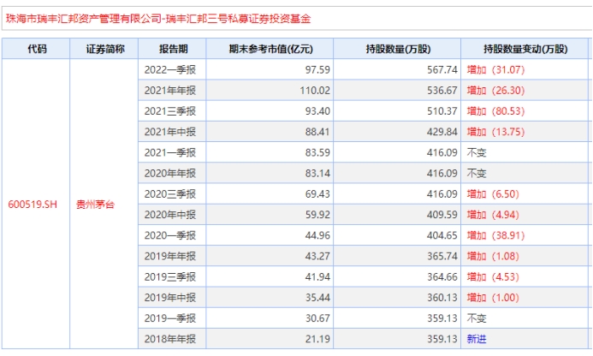Open the 贵州茅台 security link
The height and width of the screenshot is (356, 593).
[x=95, y=205]
